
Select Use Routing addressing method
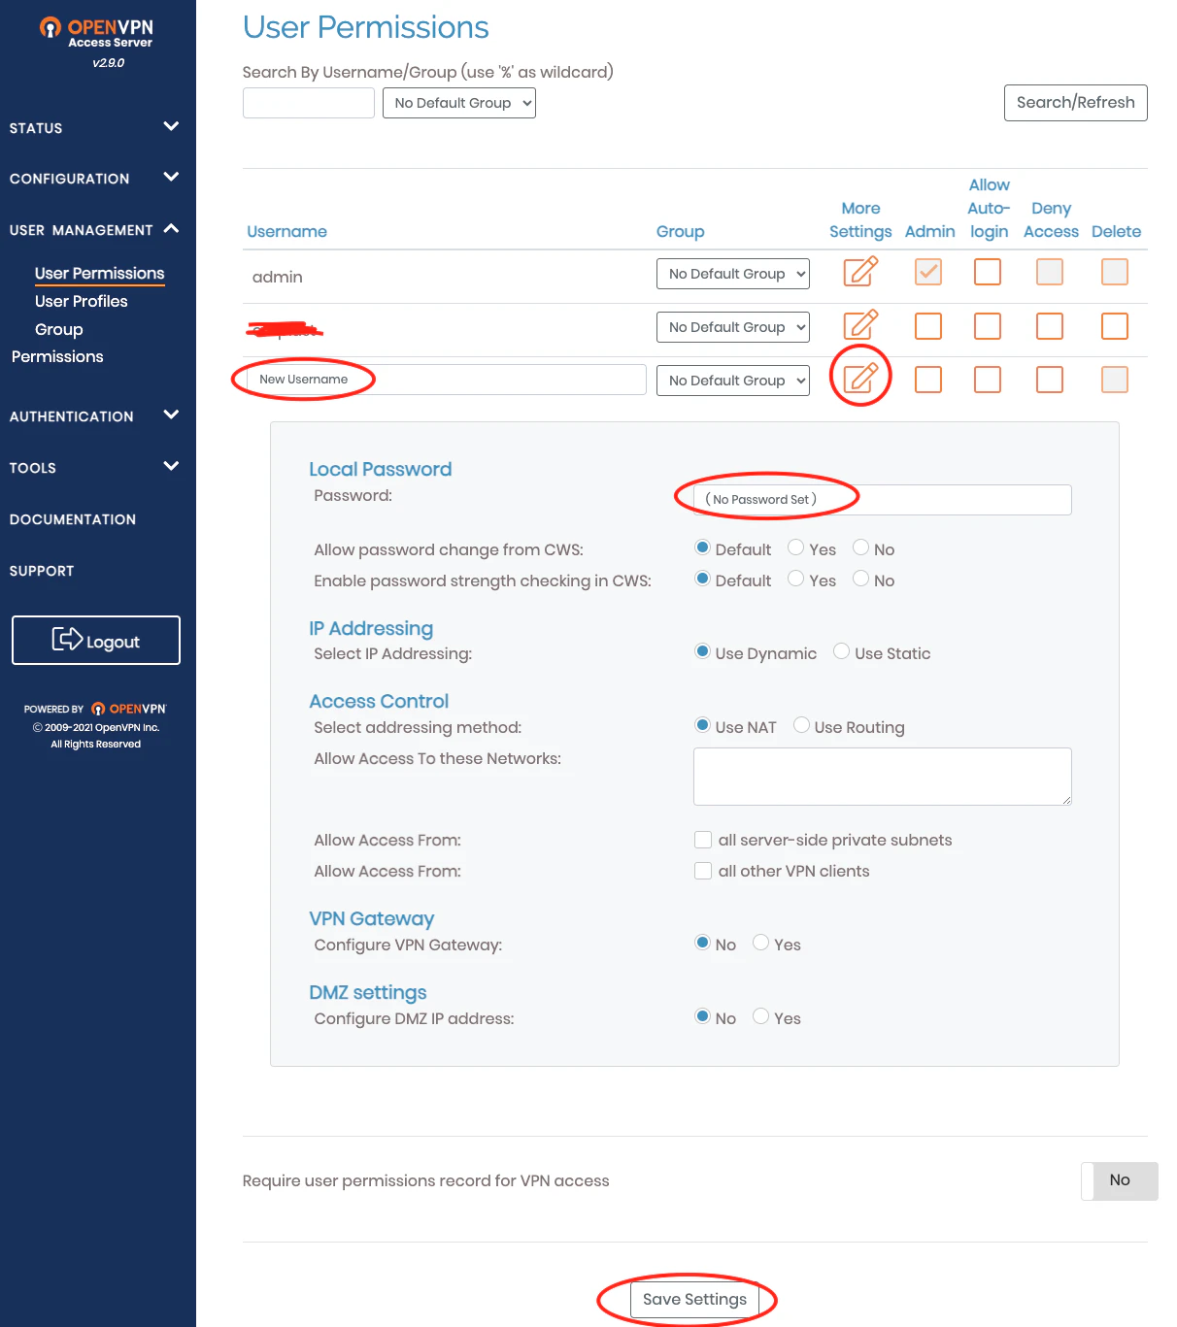tap(802, 725)
